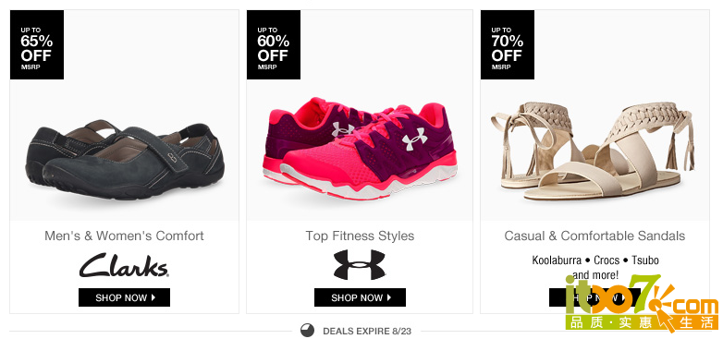Click the 60% OFF badge

pyautogui.click(x=274, y=44)
